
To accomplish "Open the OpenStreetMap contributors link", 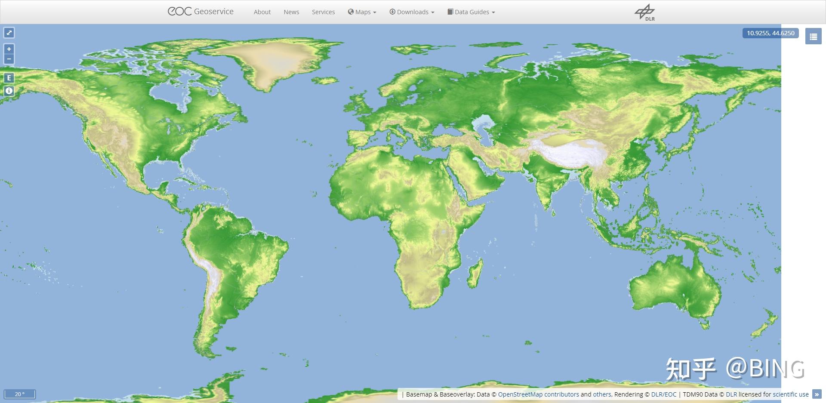I will pos(539,394).
